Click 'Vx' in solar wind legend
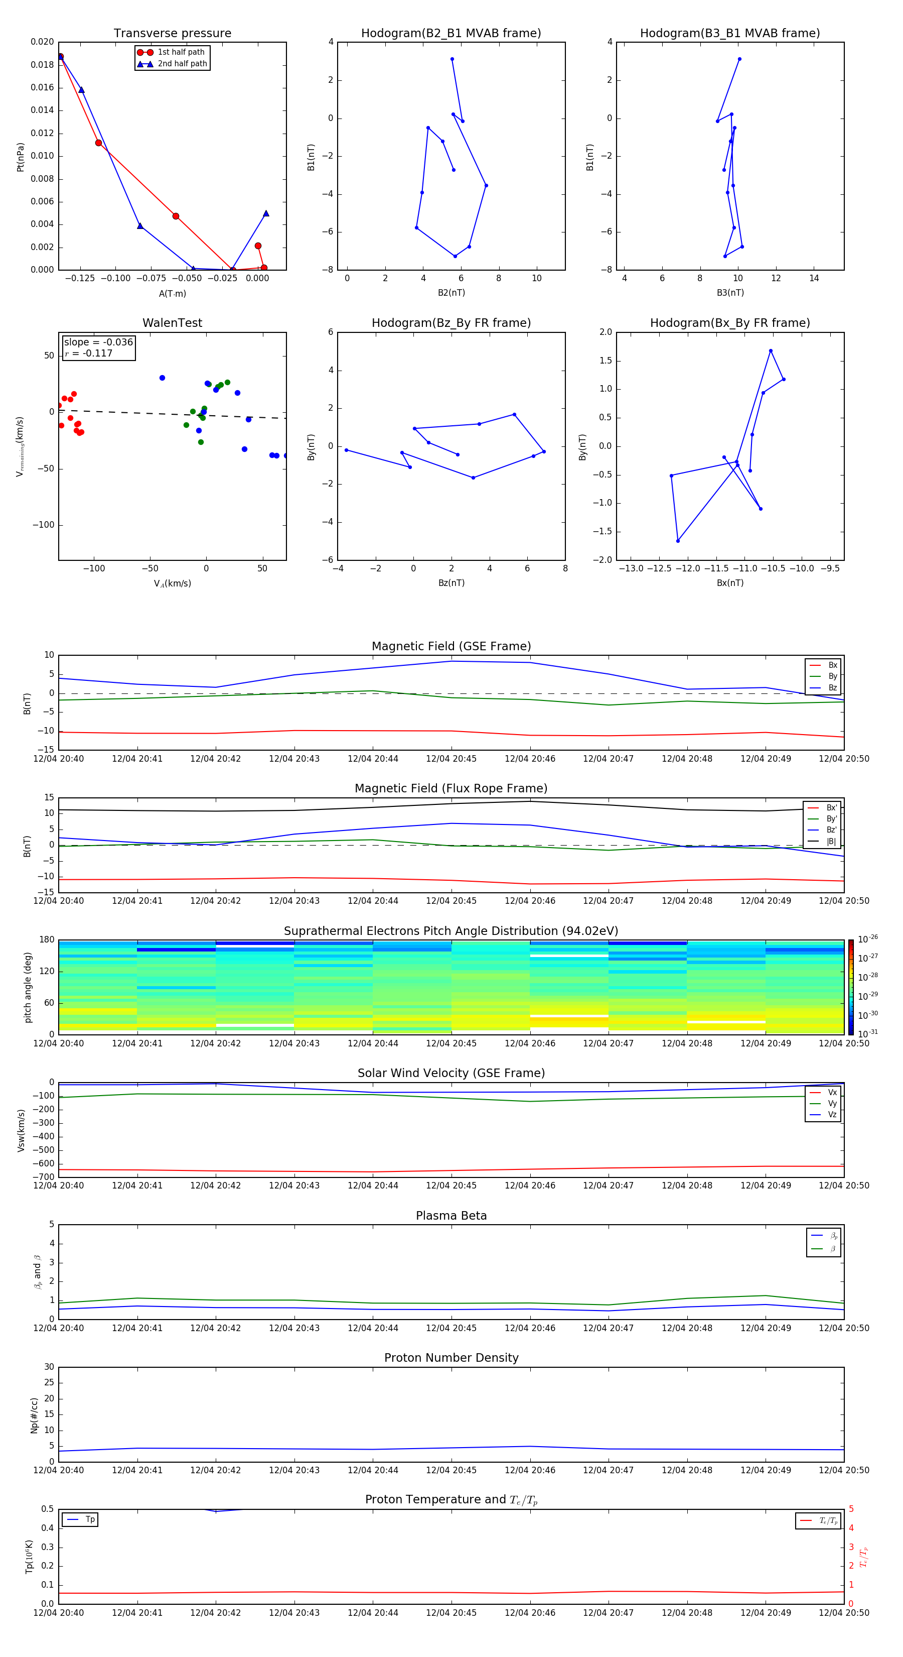This screenshot has height=1657, width=903. click(823, 1092)
